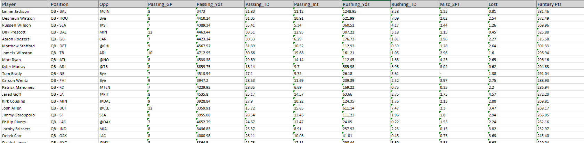584x143 pixels.
Task: Click Derek Carr's opponent cell LAC
Action: [123, 136]
